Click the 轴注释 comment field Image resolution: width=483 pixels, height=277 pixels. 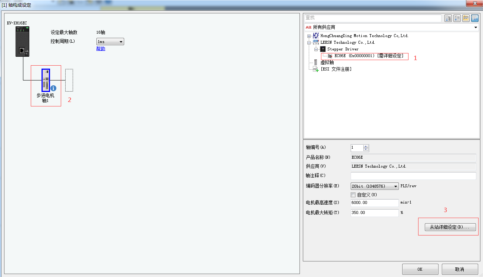(x=413, y=176)
